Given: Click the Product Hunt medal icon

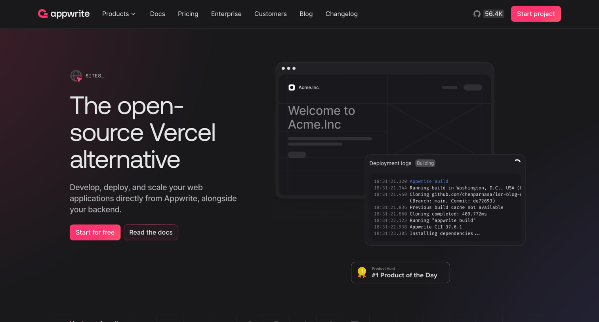Looking at the screenshot, I should (362, 272).
